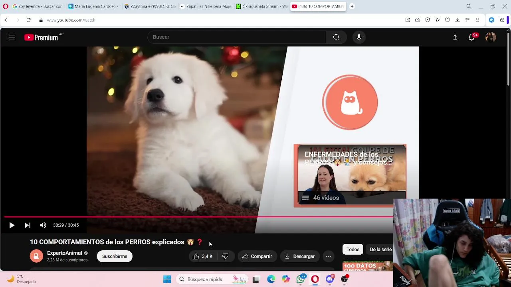Click Descargar to download the video
Viewport: 511px width, 287px height.
click(x=299, y=256)
